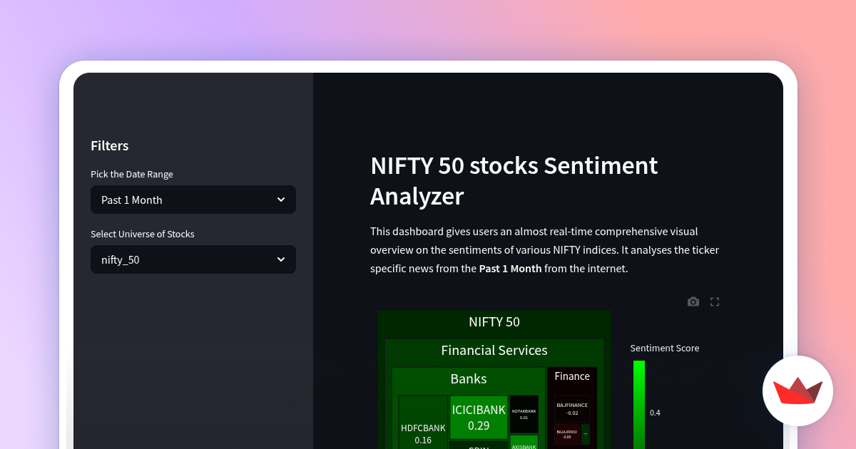Click the BAJFINANCE tile
The width and height of the screenshot is (856, 449).
pos(572,408)
